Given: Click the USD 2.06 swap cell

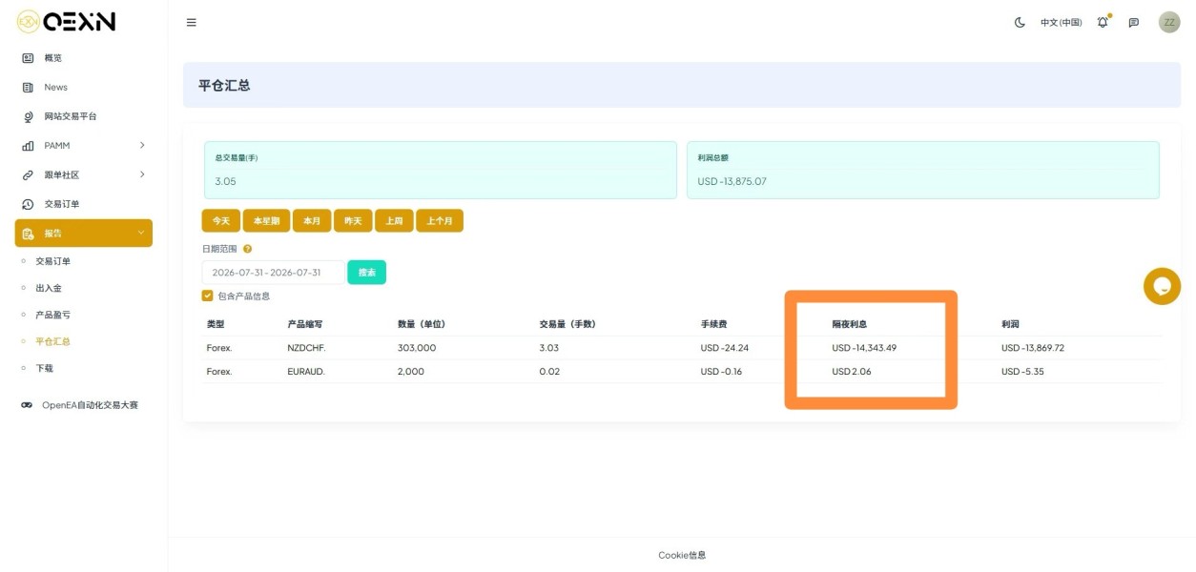Looking at the screenshot, I should click(x=852, y=372).
